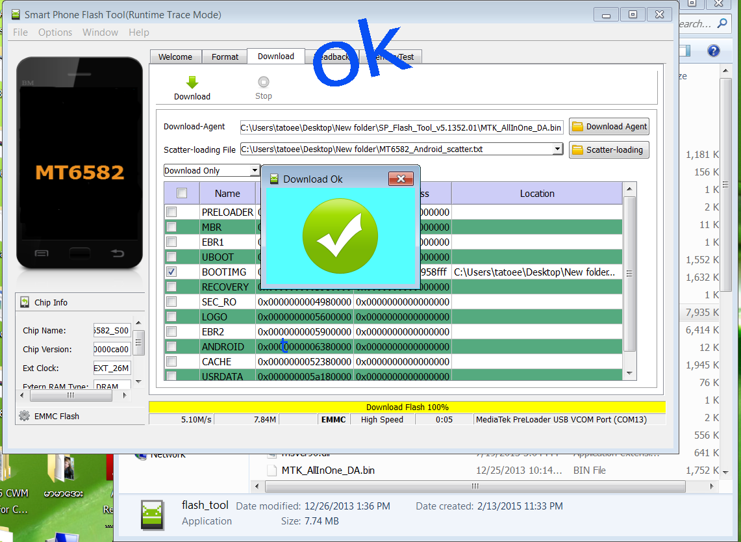Image resolution: width=741 pixels, height=542 pixels.
Task: Click the Download Agent browse button
Action: coord(609,127)
